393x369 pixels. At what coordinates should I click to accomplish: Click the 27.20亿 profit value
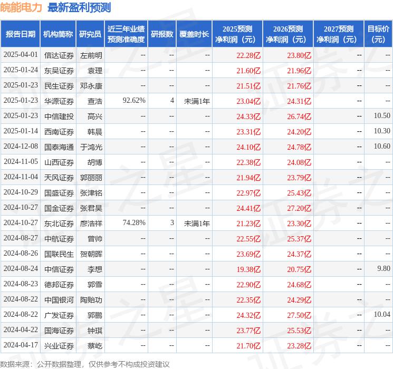pyautogui.click(x=299, y=208)
